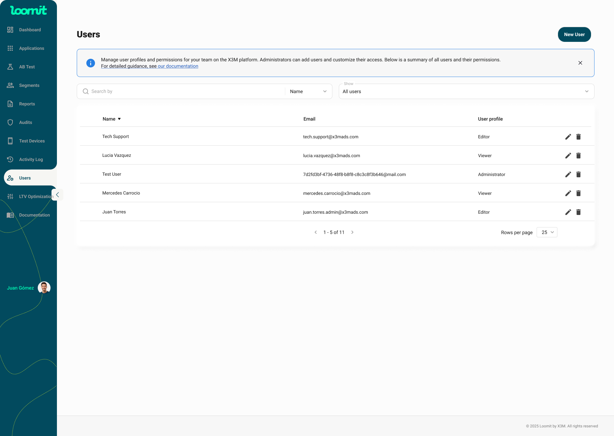Edit Test User with pencil icon

(x=568, y=174)
